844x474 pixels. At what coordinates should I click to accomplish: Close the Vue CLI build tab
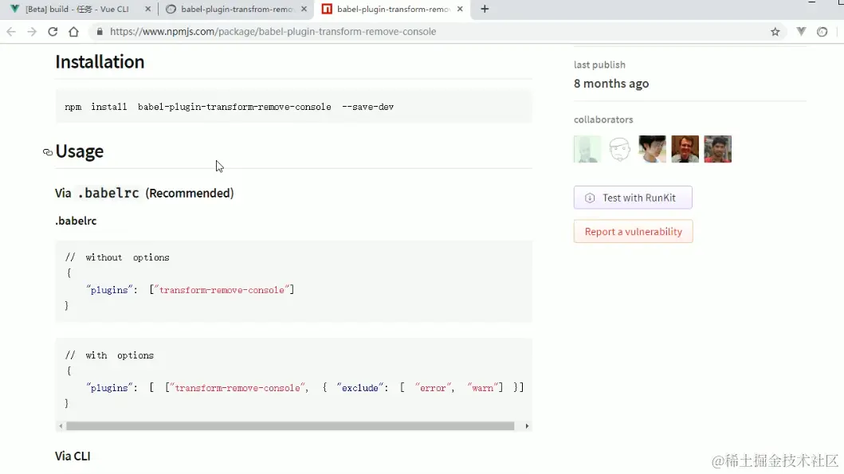(x=148, y=9)
